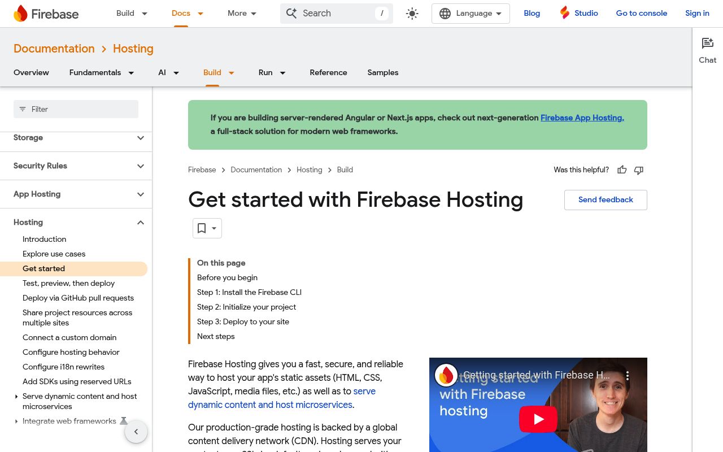The width and height of the screenshot is (723, 452).
Task: Open the Chat panel icon
Action: pyautogui.click(x=708, y=43)
